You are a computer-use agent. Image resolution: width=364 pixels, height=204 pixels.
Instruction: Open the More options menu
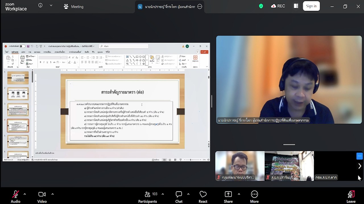[254, 194]
